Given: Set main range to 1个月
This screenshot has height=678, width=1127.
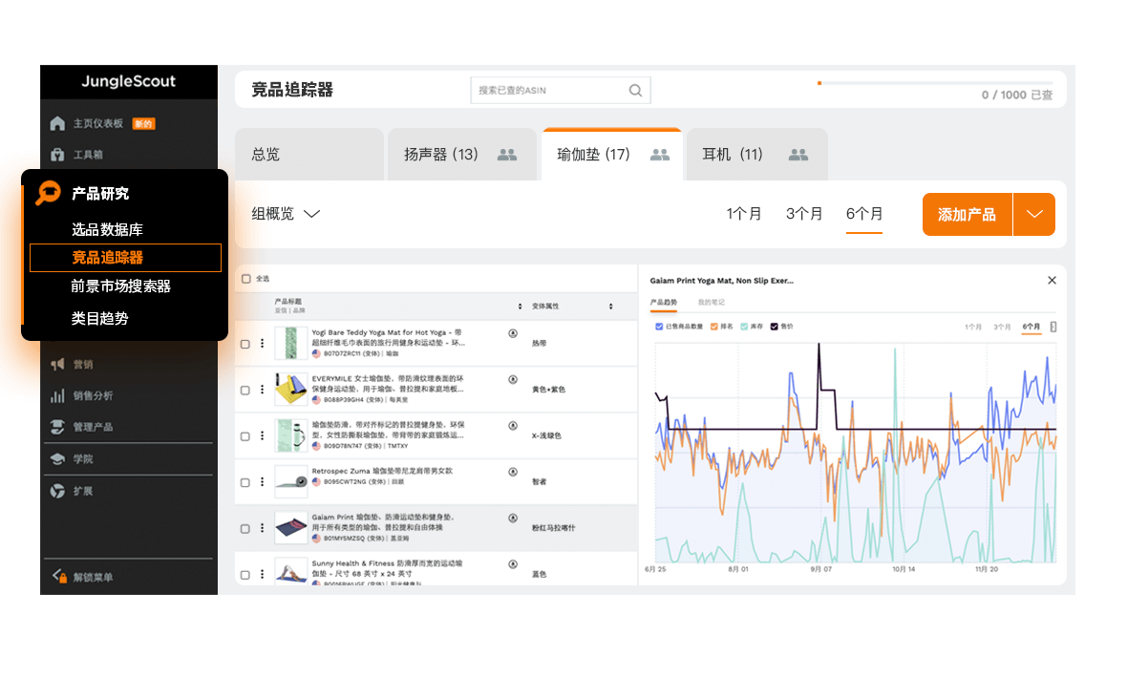Looking at the screenshot, I should [x=743, y=214].
